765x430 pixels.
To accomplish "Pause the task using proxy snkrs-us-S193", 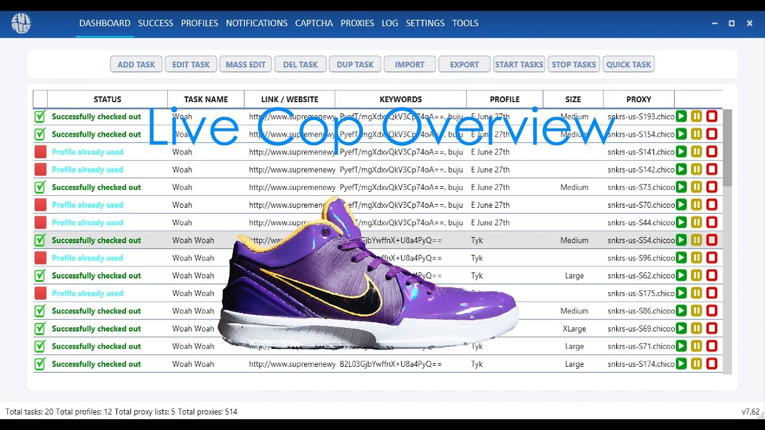I will 696,116.
